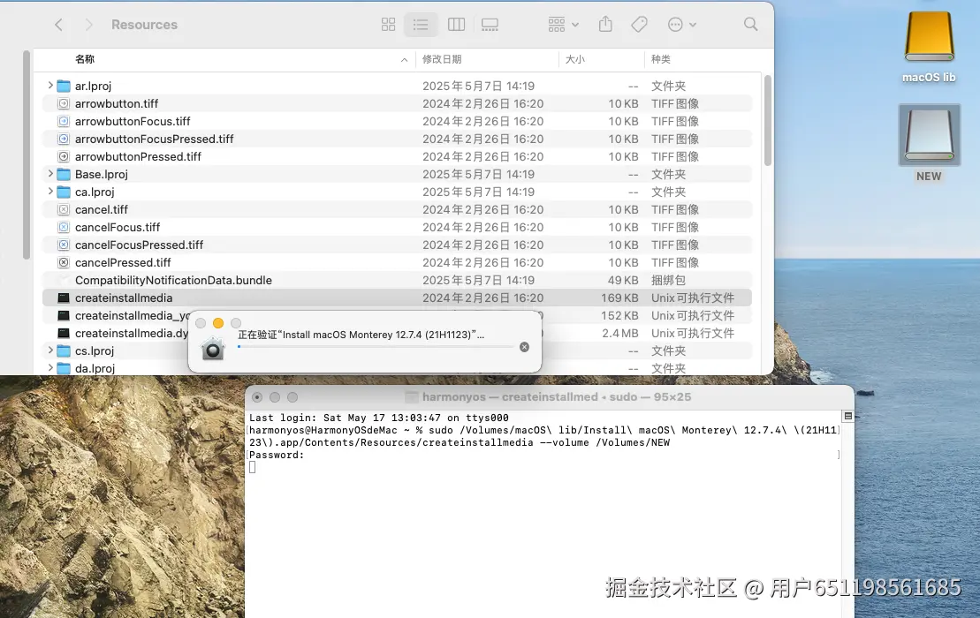The image size is (980, 618).
Task: Select the cancel.tiff file icon
Action: [x=64, y=210]
